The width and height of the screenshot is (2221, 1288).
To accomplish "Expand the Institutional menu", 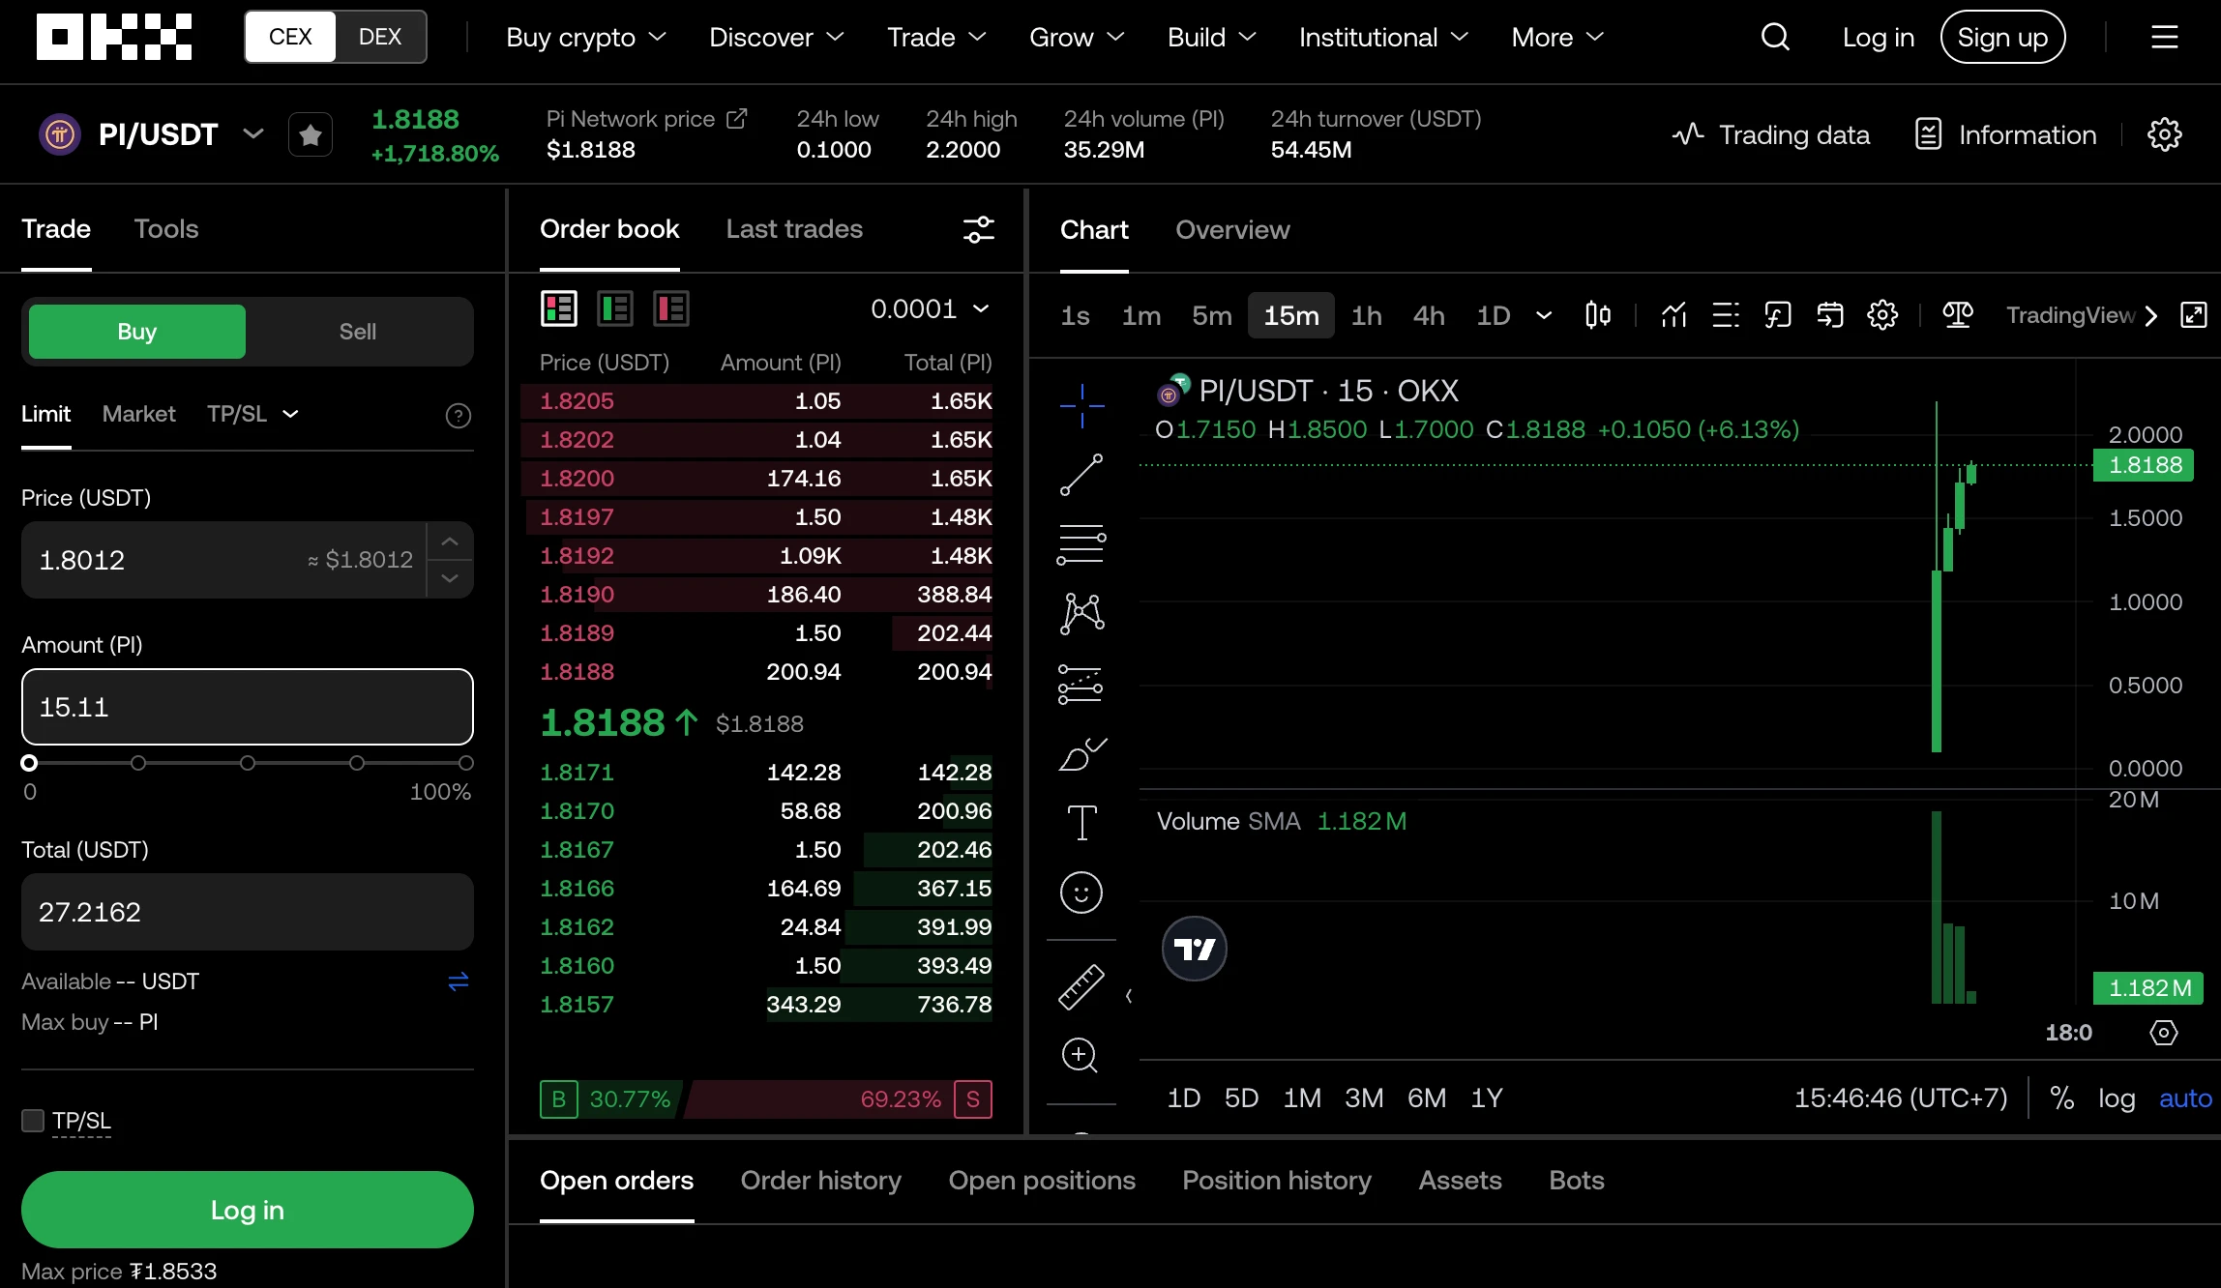I will (1383, 37).
